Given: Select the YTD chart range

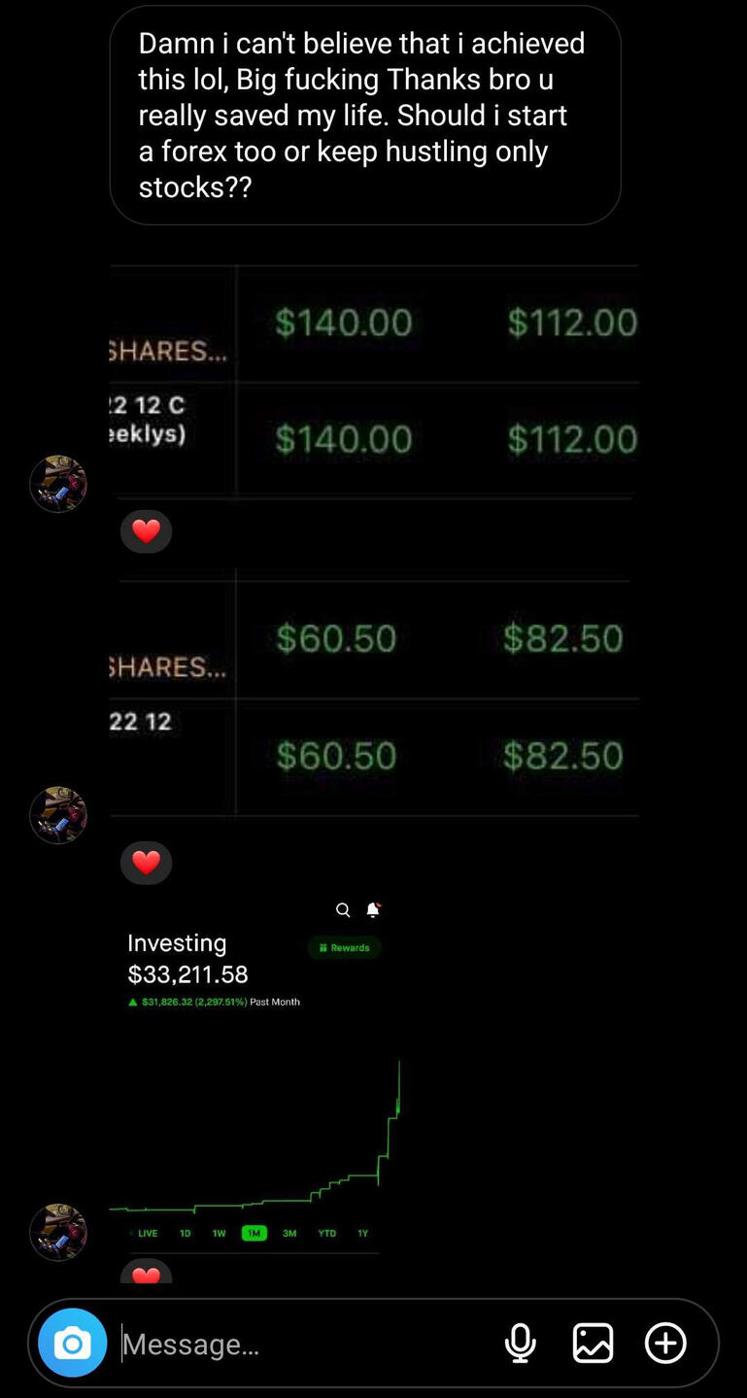Looking at the screenshot, I should pos(327,1233).
